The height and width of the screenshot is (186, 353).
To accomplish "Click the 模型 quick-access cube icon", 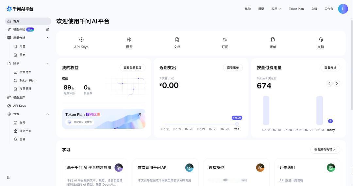I will point(129,39).
